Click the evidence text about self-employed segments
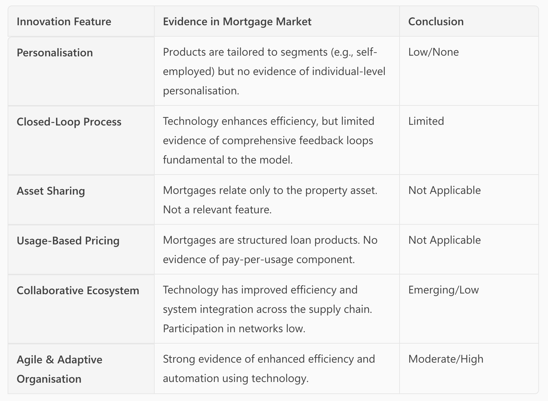Screen dimensions: 548x401 tap(274, 71)
